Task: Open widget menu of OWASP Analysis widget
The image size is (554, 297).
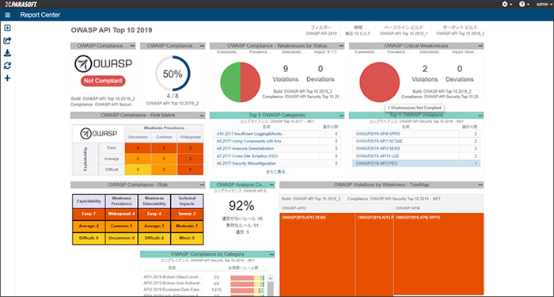Action: point(271,185)
